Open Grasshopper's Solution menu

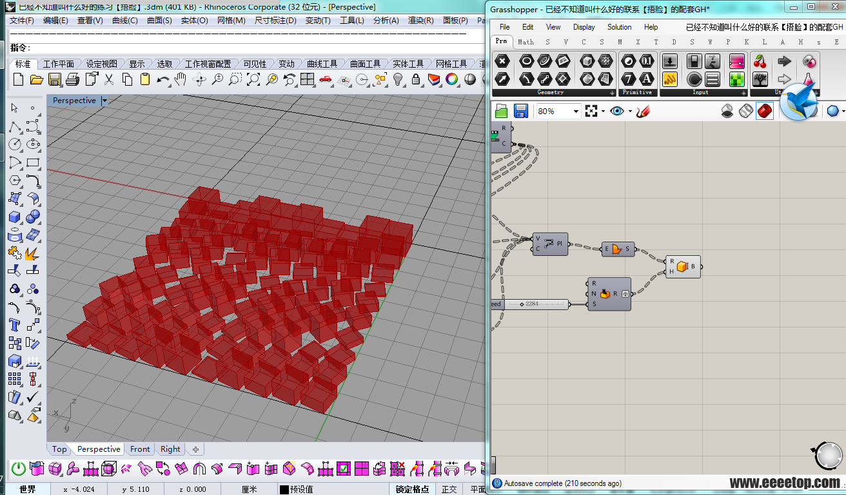(619, 27)
